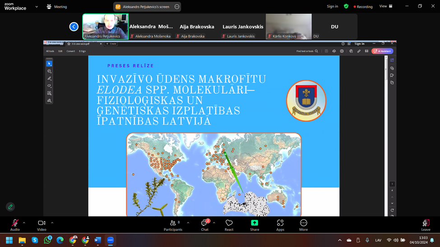Click the green Share screen button
The width and height of the screenshot is (440, 247).
click(255, 225)
